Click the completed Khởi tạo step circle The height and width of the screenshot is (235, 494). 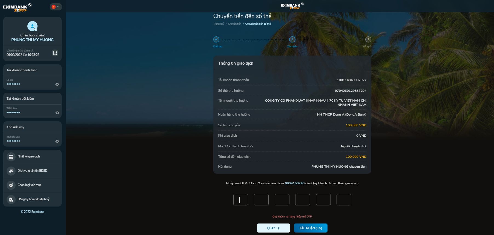[216, 39]
